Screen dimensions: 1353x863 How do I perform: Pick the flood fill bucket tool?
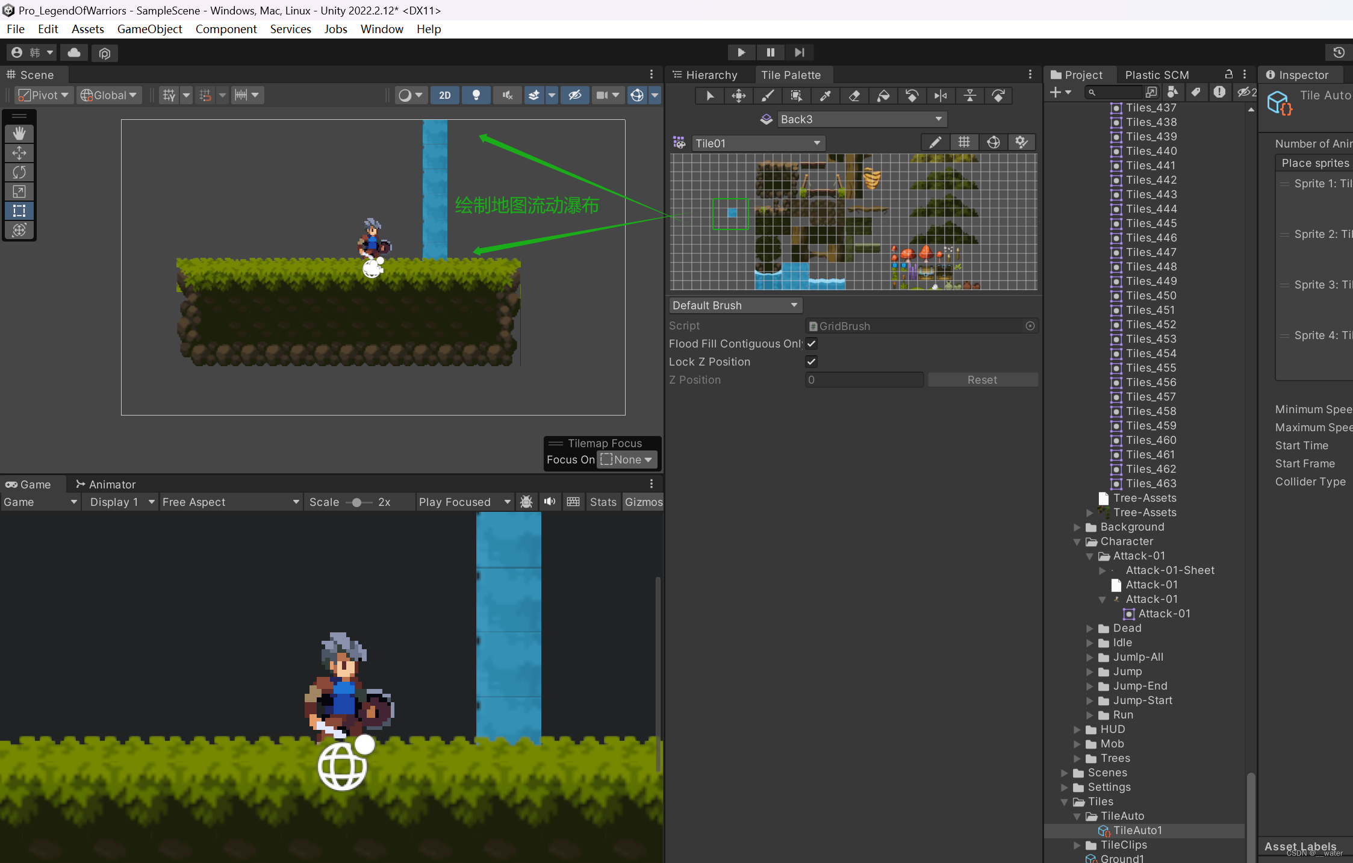click(x=883, y=96)
